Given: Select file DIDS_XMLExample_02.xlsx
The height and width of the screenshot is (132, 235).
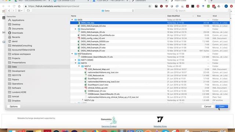Looking at the screenshot, I should coord(150,26).
